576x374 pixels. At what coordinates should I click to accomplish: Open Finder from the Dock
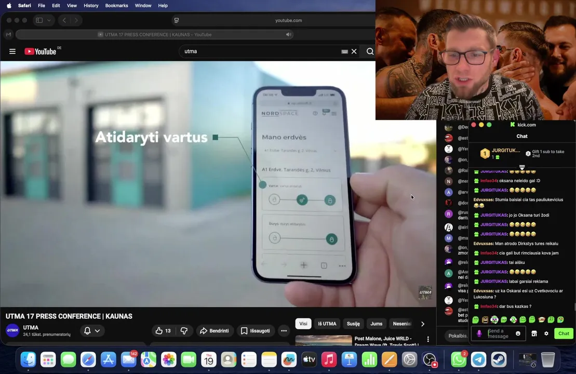click(x=28, y=359)
